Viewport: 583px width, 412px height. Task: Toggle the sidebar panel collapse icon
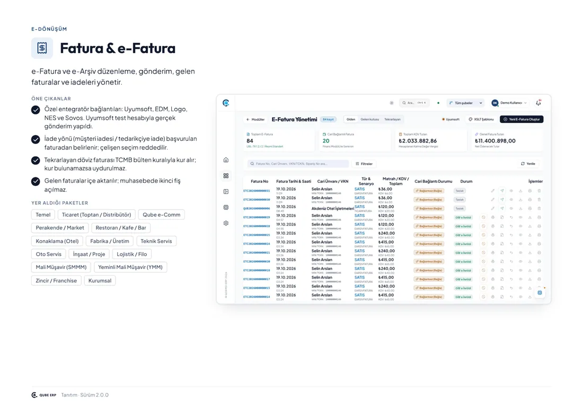click(226, 192)
